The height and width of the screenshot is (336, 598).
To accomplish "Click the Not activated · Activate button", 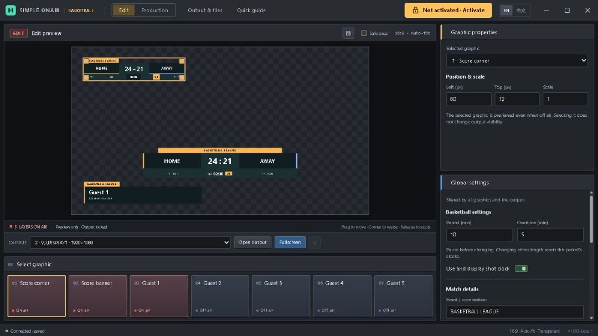I will 448,11.
